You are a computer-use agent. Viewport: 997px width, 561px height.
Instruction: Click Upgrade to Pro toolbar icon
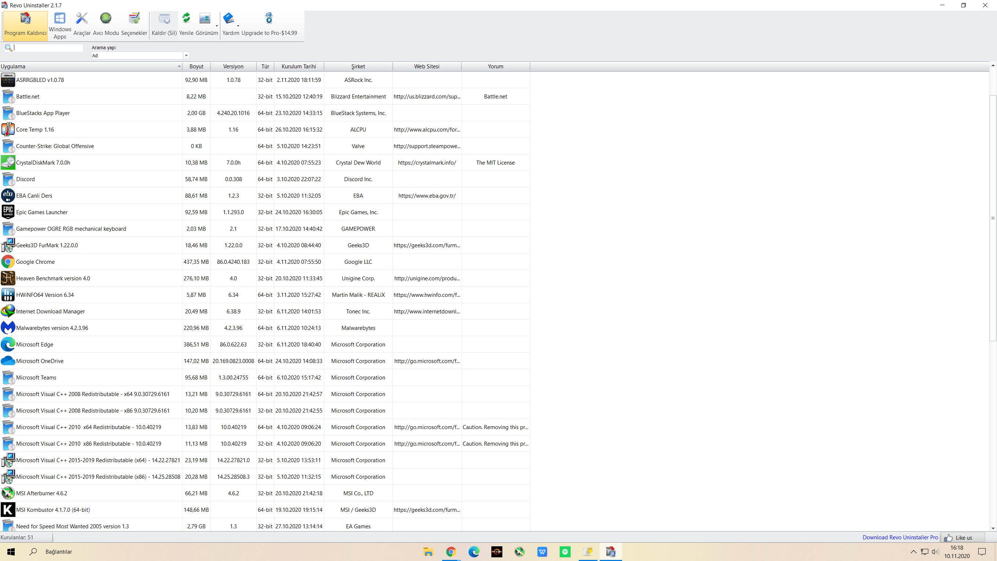269,24
